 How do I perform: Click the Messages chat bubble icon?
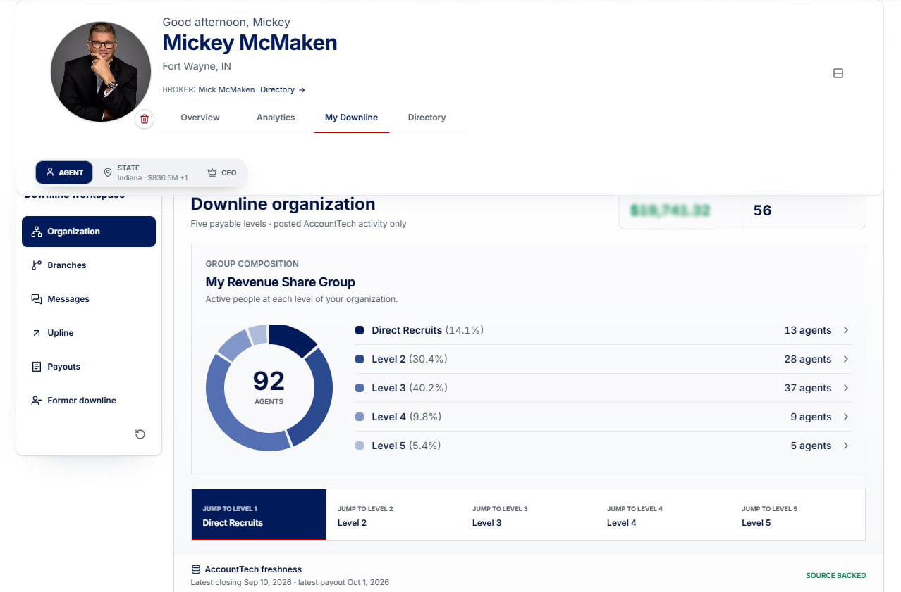[37, 299]
